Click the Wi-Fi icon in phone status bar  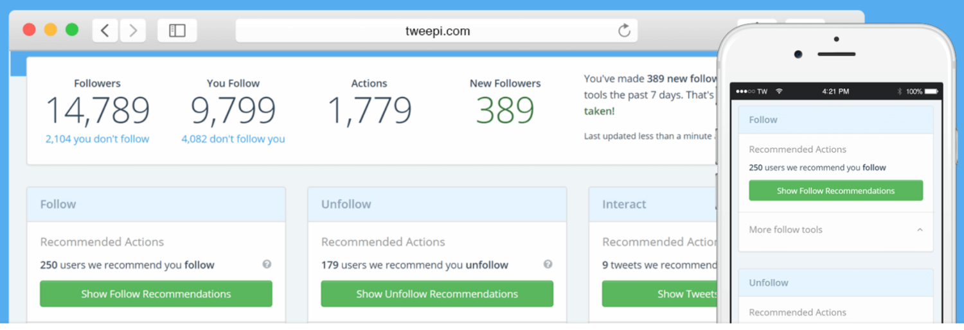click(779, 92)
